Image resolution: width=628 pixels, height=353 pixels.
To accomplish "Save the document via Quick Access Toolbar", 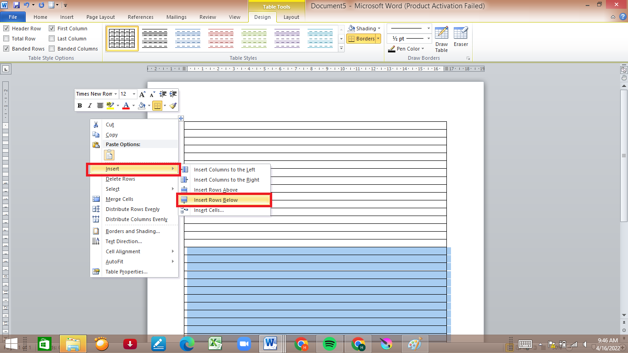I will [17, 4].
